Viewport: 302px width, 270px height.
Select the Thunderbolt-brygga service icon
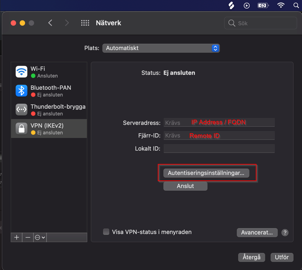click(x=21, y=110)
